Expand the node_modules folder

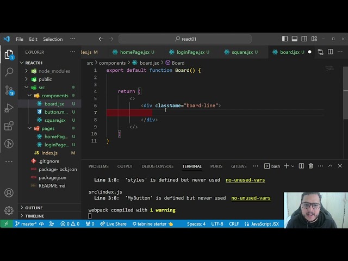54,71
